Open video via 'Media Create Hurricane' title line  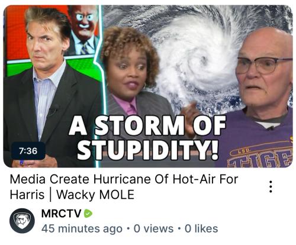click(x=124, y=179)
